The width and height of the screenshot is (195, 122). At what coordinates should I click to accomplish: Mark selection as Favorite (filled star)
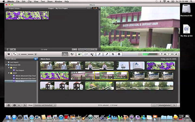click(80, 54)
